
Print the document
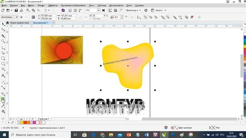tap(22, 10)
